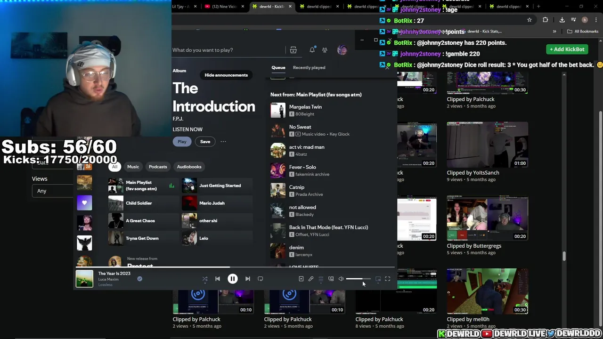
Task: Enter Spotify full screen mode
Action: (x=387, y=279)
